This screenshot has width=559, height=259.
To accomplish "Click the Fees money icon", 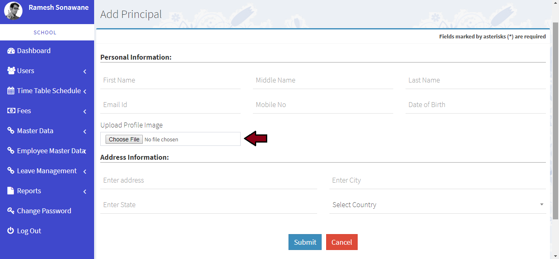I will (11, 111).
